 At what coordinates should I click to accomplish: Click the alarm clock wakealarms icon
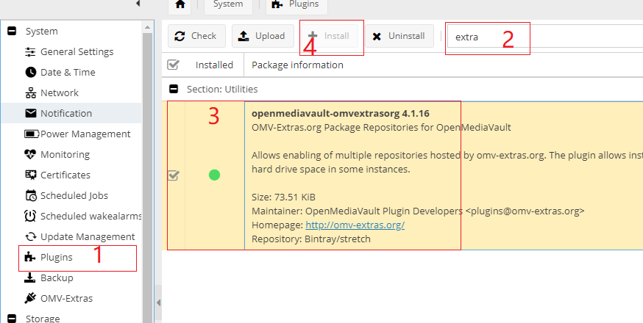[x=30, y=216]
